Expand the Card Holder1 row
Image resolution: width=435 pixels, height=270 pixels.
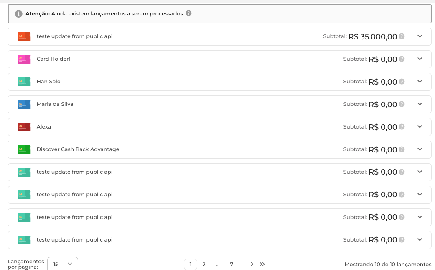(420, 59)
